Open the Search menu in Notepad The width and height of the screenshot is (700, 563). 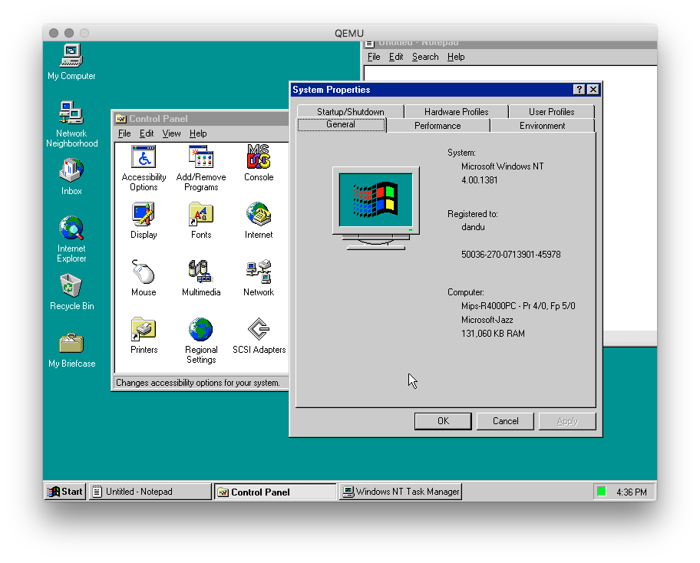tap(425, 56)
